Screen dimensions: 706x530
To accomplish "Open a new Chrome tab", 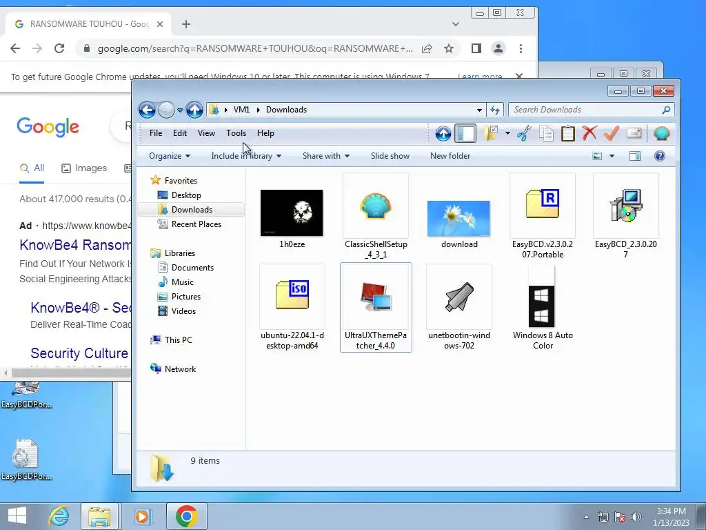I will [x=186, y=24].
